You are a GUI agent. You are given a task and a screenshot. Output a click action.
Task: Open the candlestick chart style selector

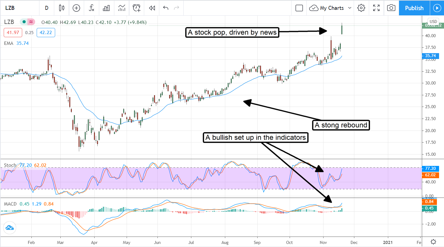[62, 8]
